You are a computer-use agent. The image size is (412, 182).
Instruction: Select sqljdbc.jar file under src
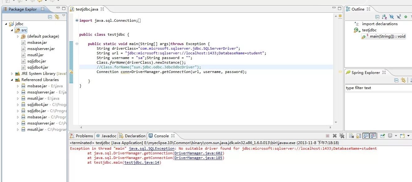tap(34, 61)
